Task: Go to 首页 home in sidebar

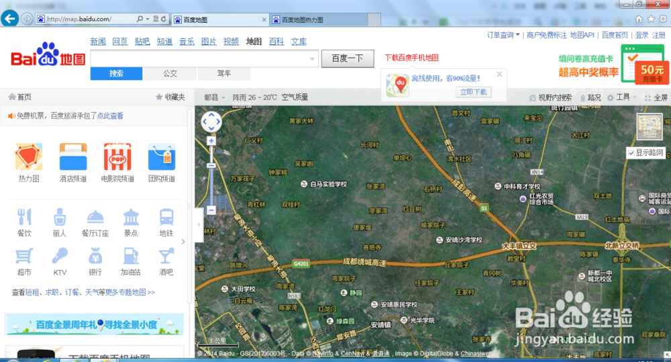Action: 20,97
